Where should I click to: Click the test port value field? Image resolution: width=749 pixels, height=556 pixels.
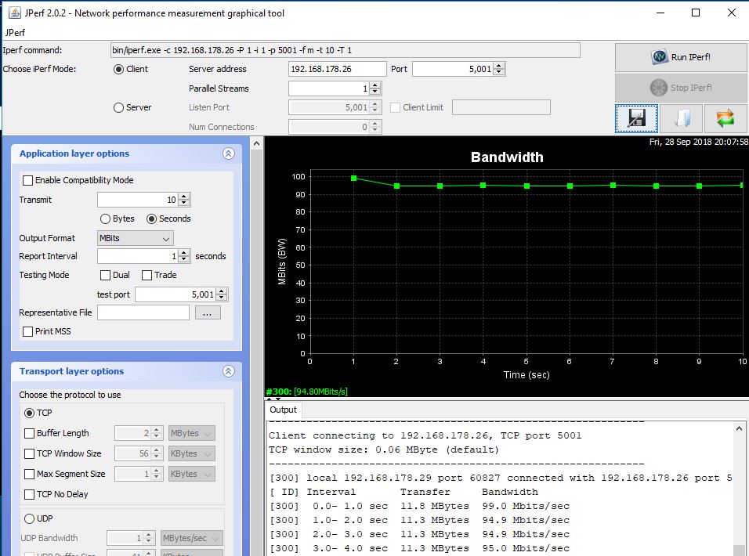coord(175,295)
